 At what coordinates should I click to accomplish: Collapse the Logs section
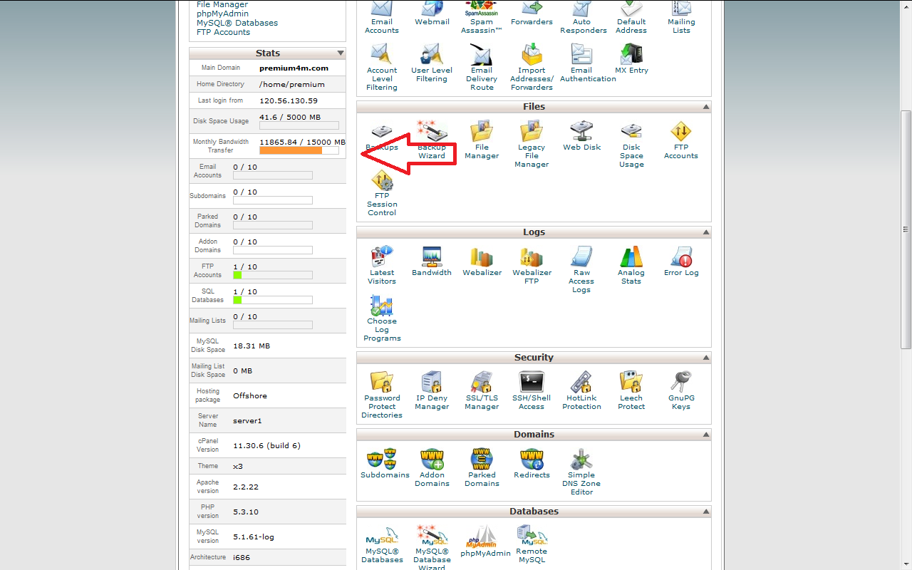706,232
